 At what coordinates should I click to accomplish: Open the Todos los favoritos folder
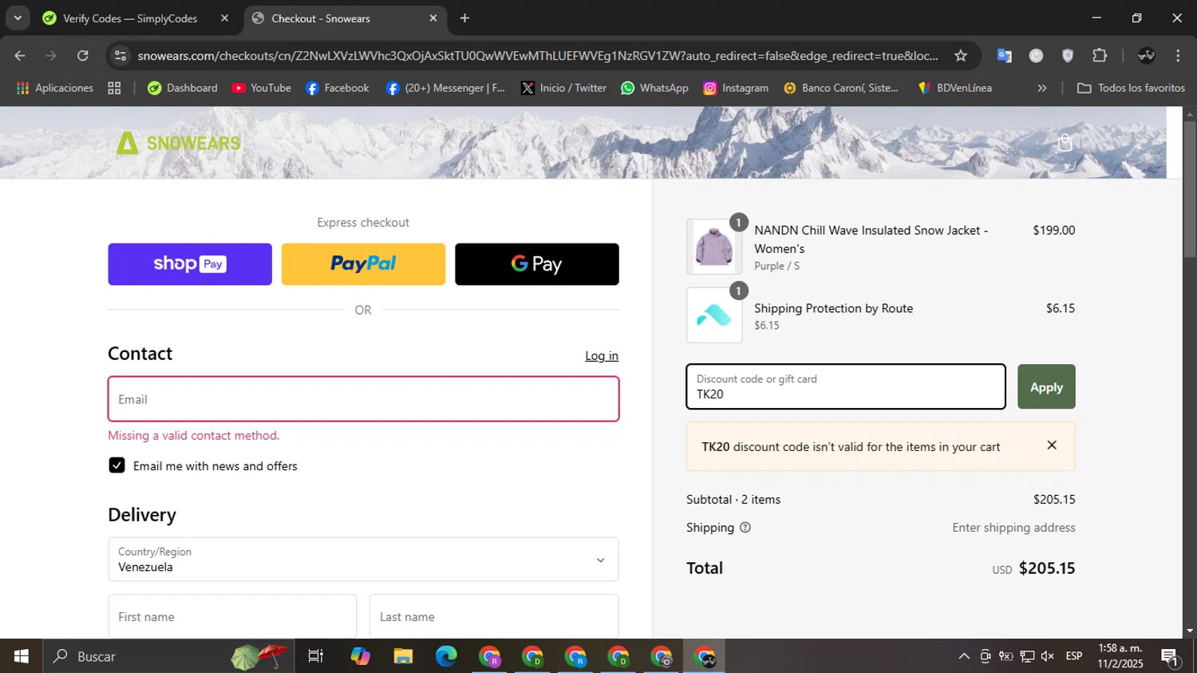pos(1131,88)
